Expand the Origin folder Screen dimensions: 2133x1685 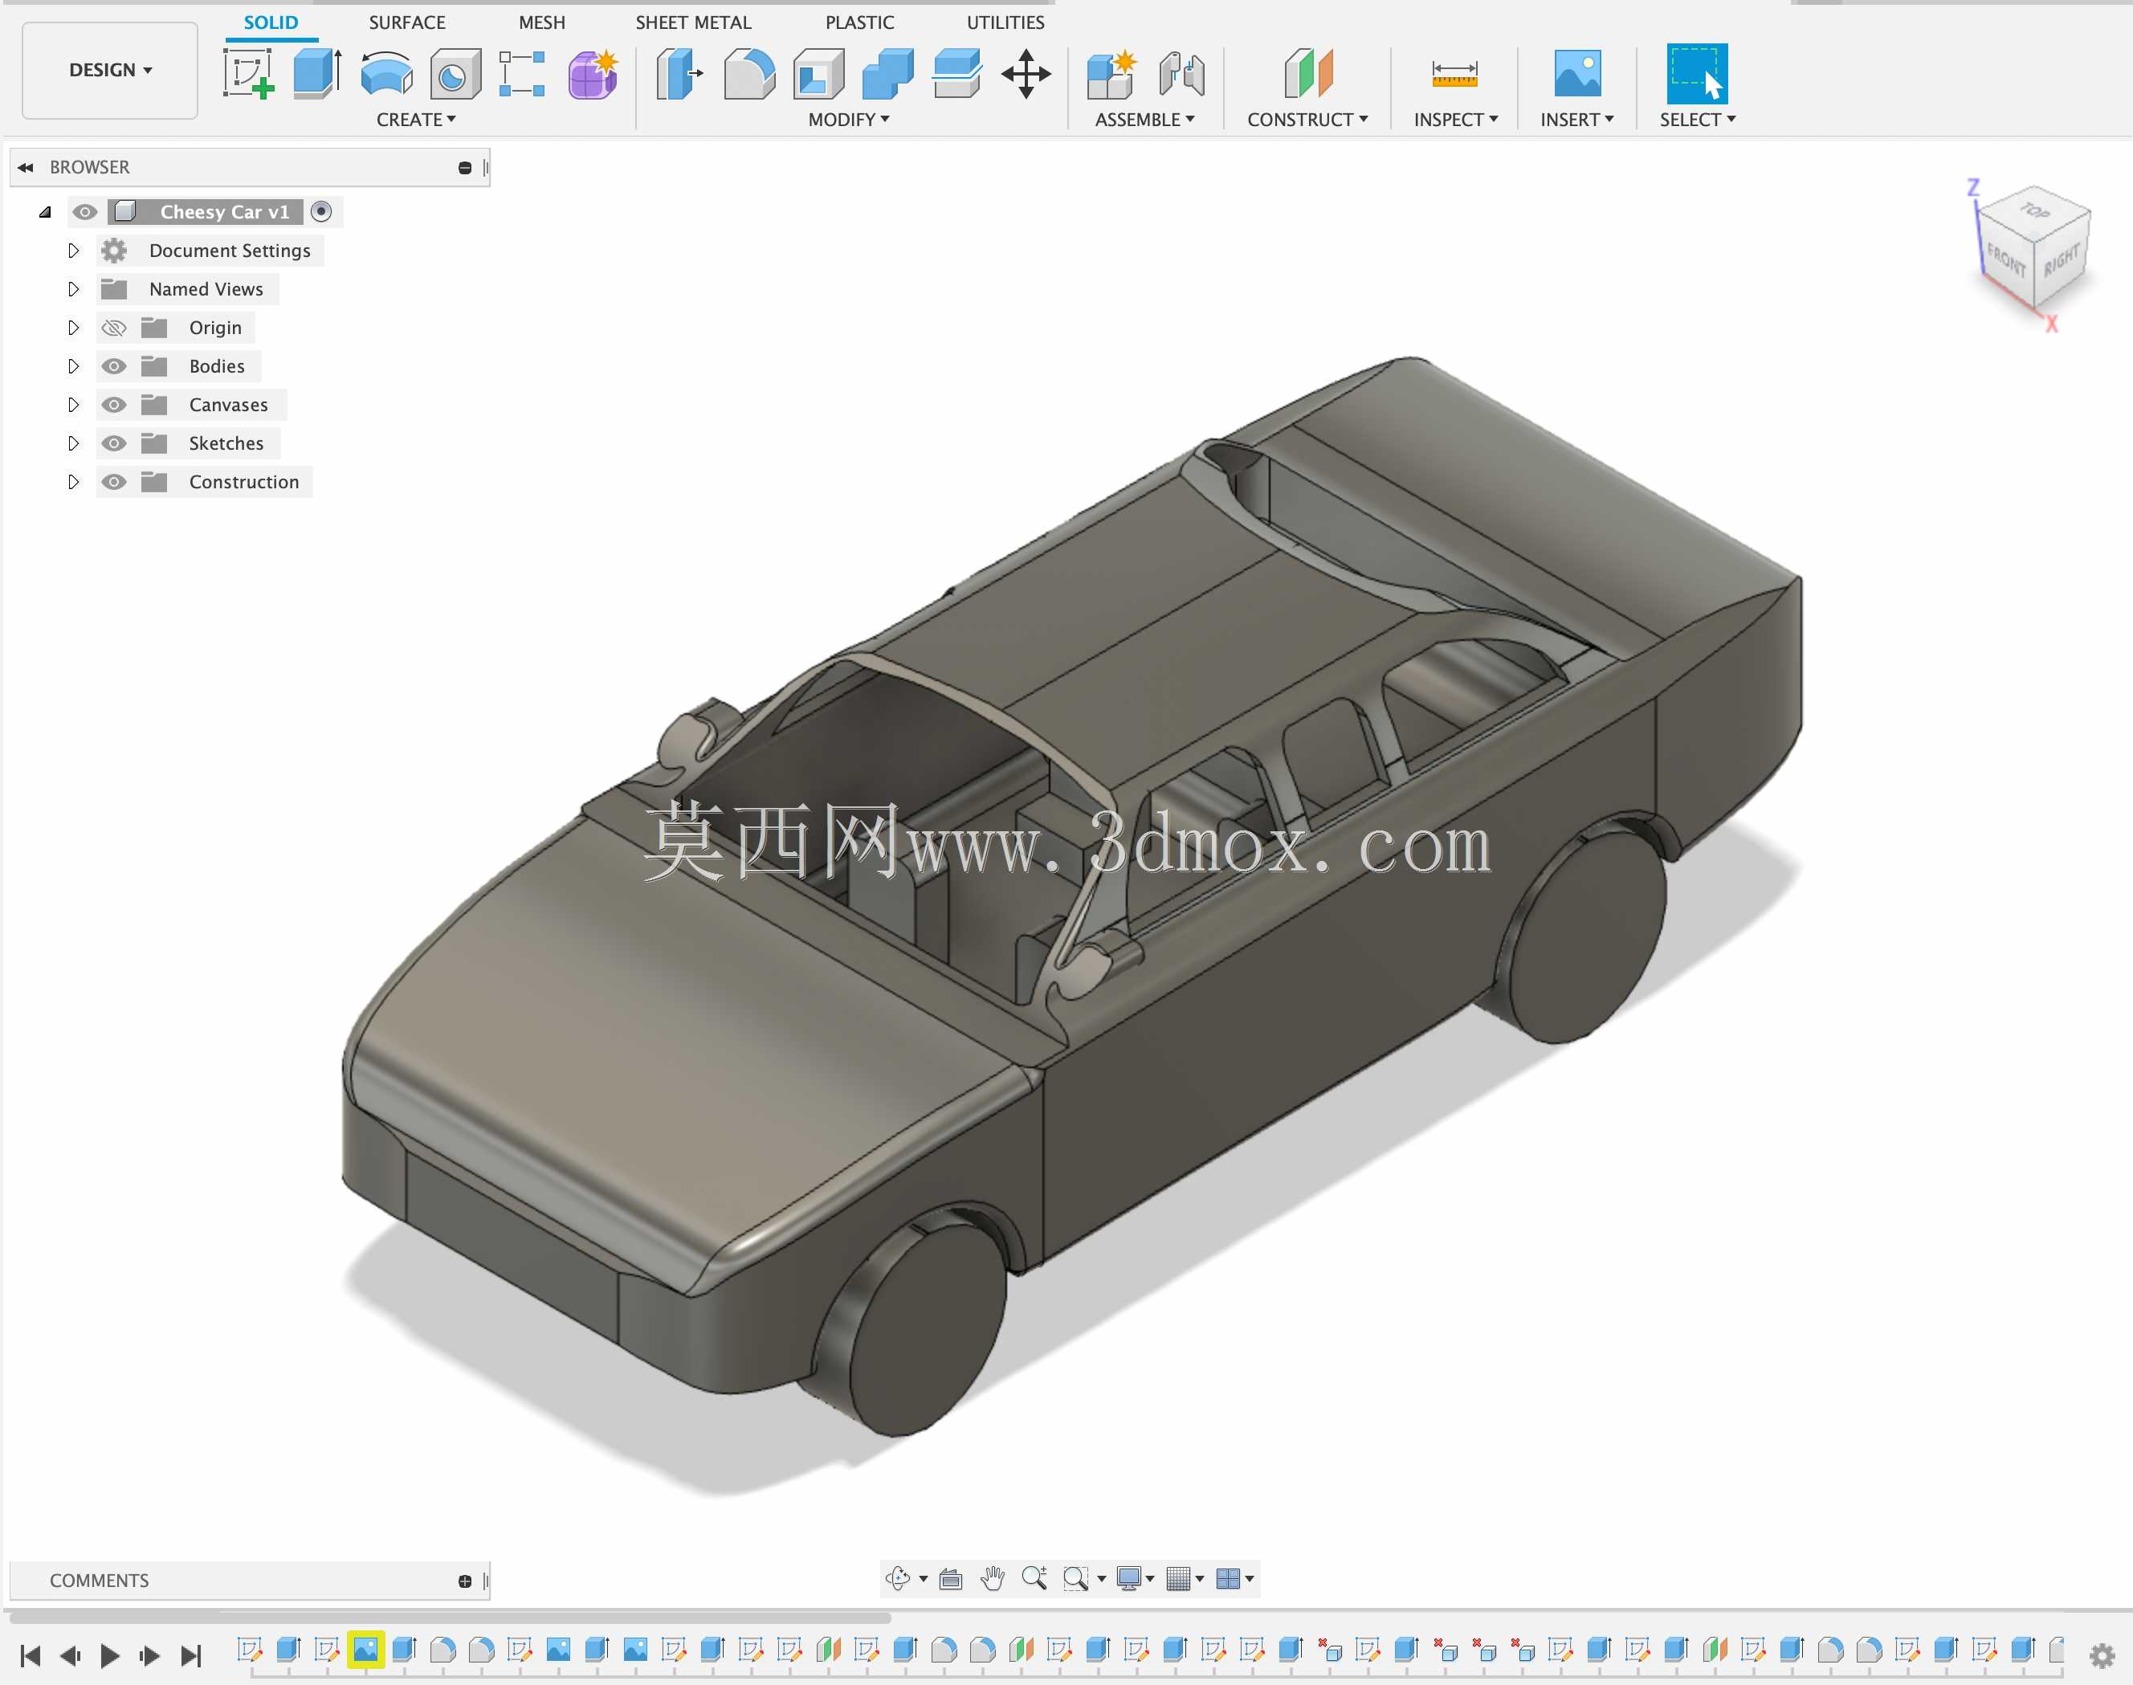(73, 328)
